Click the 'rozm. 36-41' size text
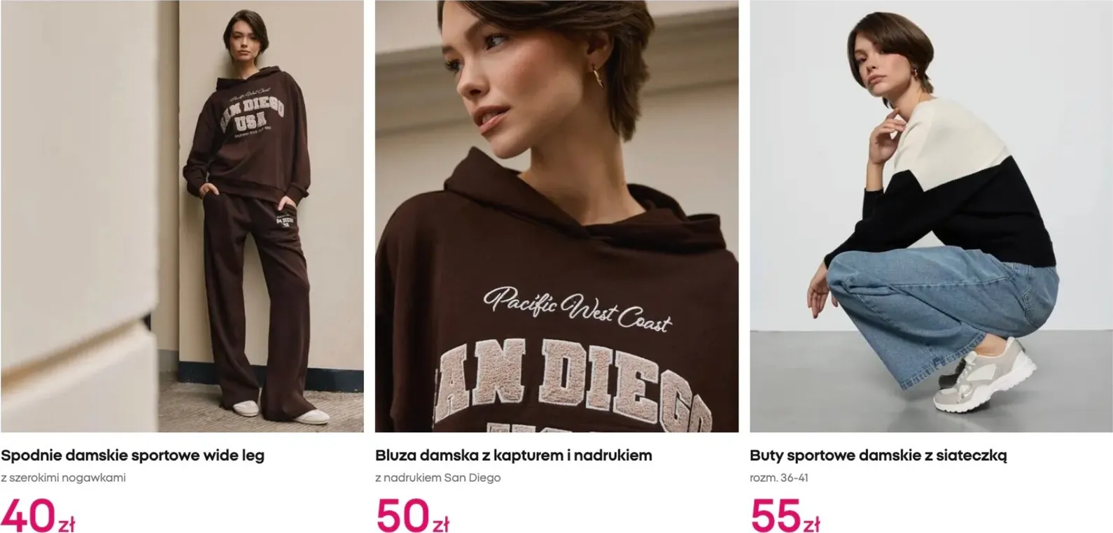 (x=779, y=478)
